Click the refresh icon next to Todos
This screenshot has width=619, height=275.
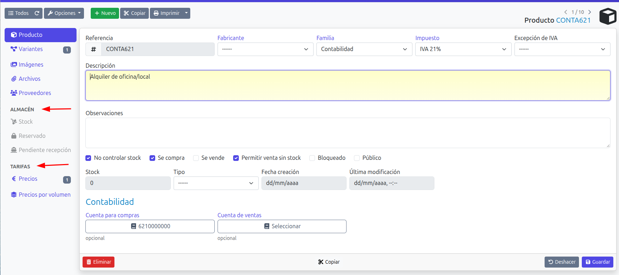37,13
